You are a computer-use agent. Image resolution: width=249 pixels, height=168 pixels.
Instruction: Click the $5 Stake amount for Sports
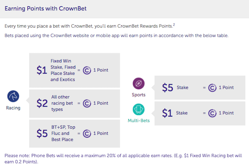pyautogui.click(x=167, y=87)
